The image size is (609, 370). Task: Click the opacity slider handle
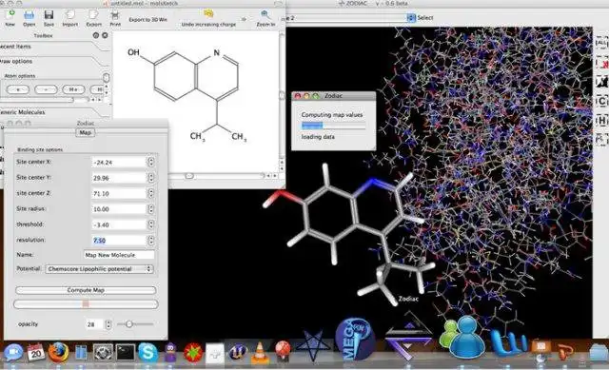(129, 323)
